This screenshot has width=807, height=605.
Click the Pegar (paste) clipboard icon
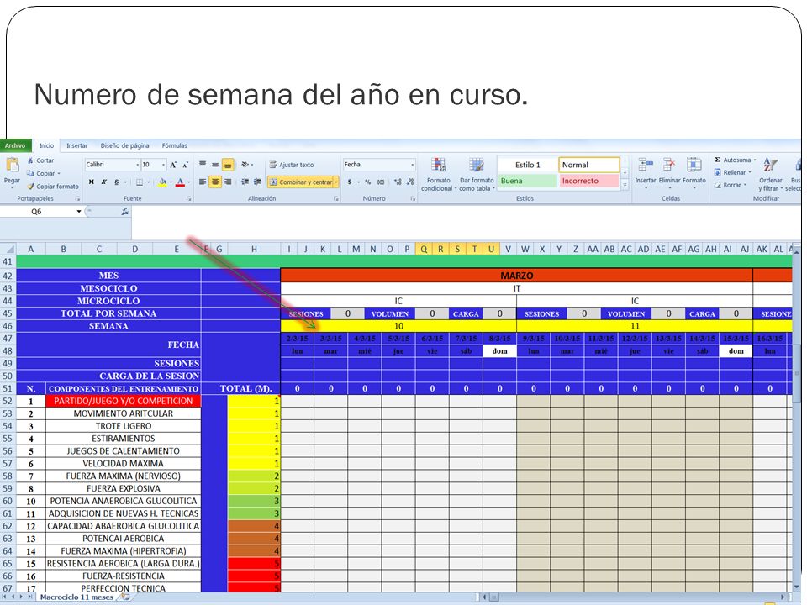click(x=12, y=166)
